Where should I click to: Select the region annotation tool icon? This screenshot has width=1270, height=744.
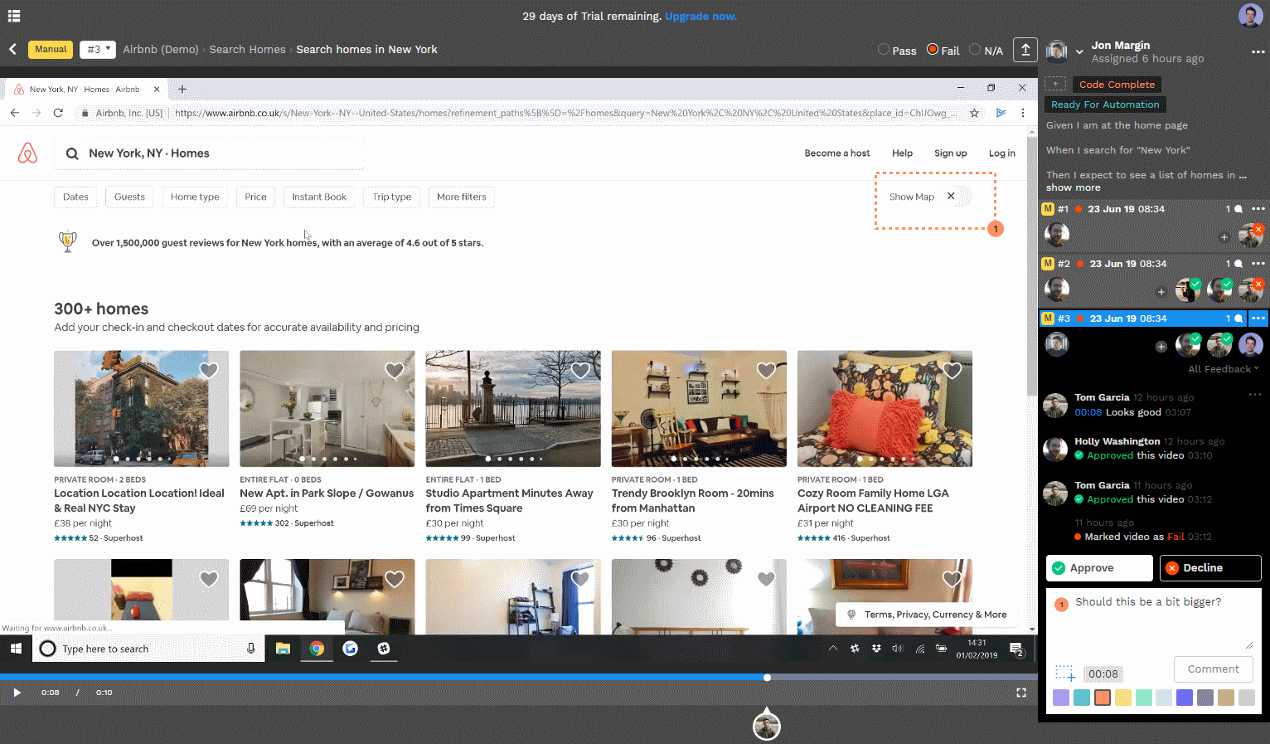pyautogui.click(x=1065, y=673)
